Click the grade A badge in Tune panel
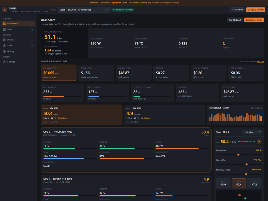The image size is (268, 201). pos(259,141)
